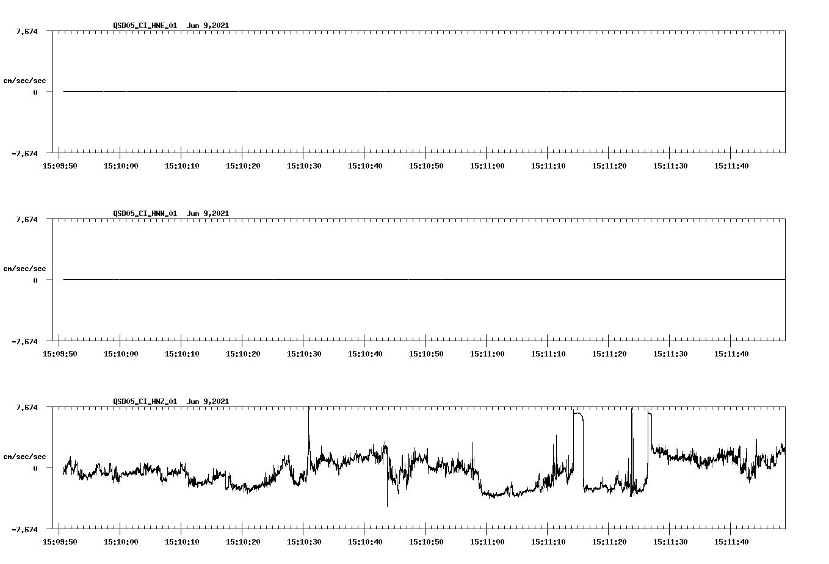Click the 15:10:00 time label under HNZ plot
Viewport: 829px width, 564px height.
[121, 541]
